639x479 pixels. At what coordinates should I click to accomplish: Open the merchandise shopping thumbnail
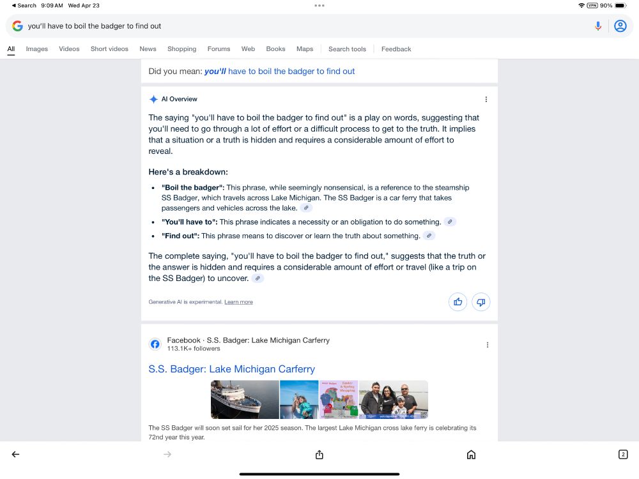coord(339,400)
